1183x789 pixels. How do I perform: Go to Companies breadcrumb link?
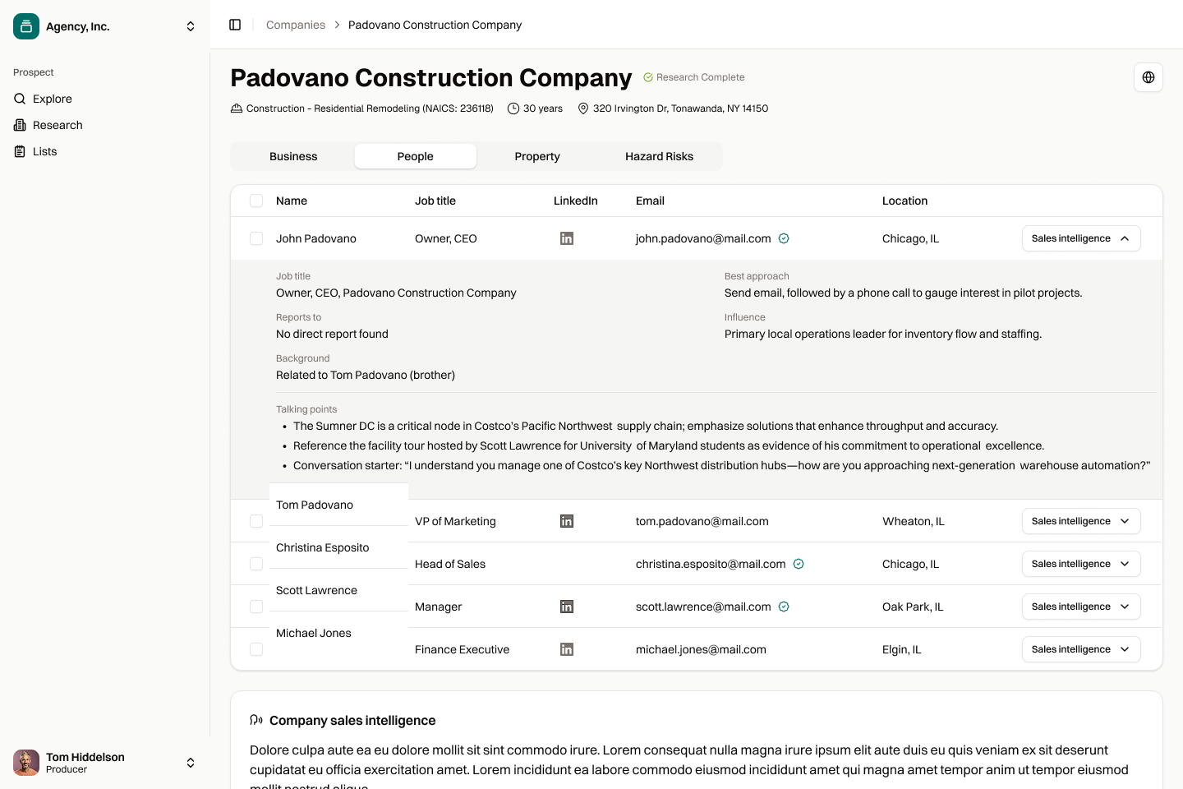click(296, 25)
